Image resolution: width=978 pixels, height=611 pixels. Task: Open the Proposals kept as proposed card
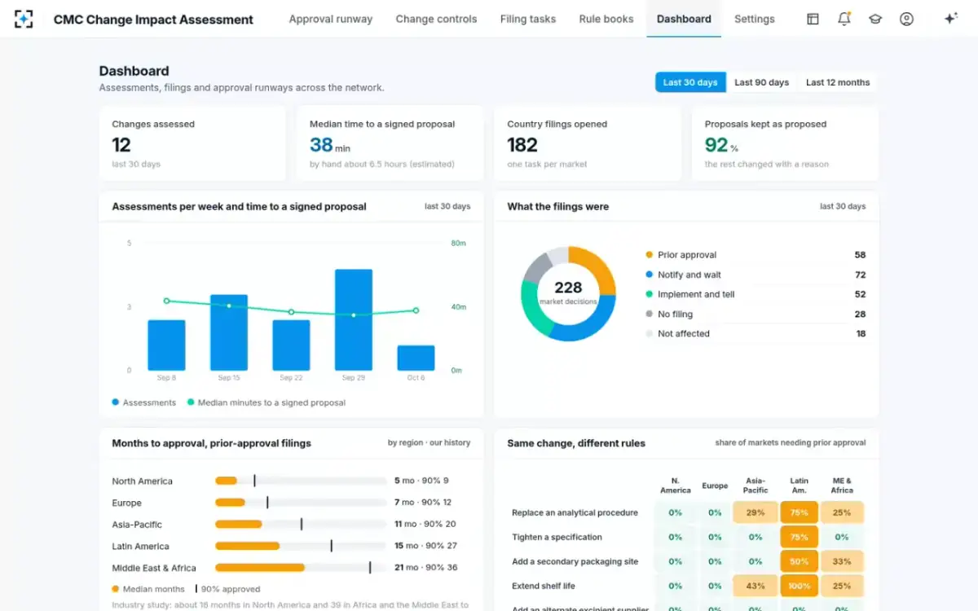786,143
